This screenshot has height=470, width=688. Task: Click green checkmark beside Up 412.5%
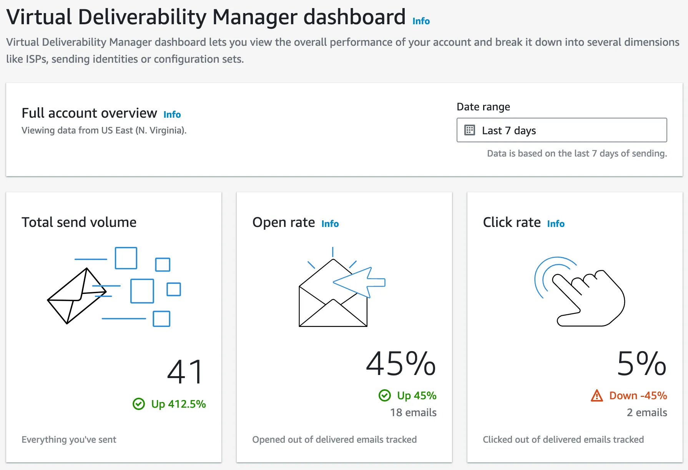[x=139, y=404]
